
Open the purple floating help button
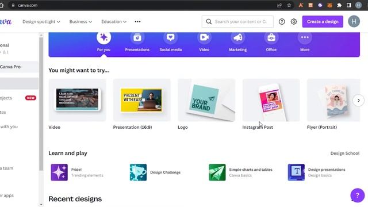[358, 195]
